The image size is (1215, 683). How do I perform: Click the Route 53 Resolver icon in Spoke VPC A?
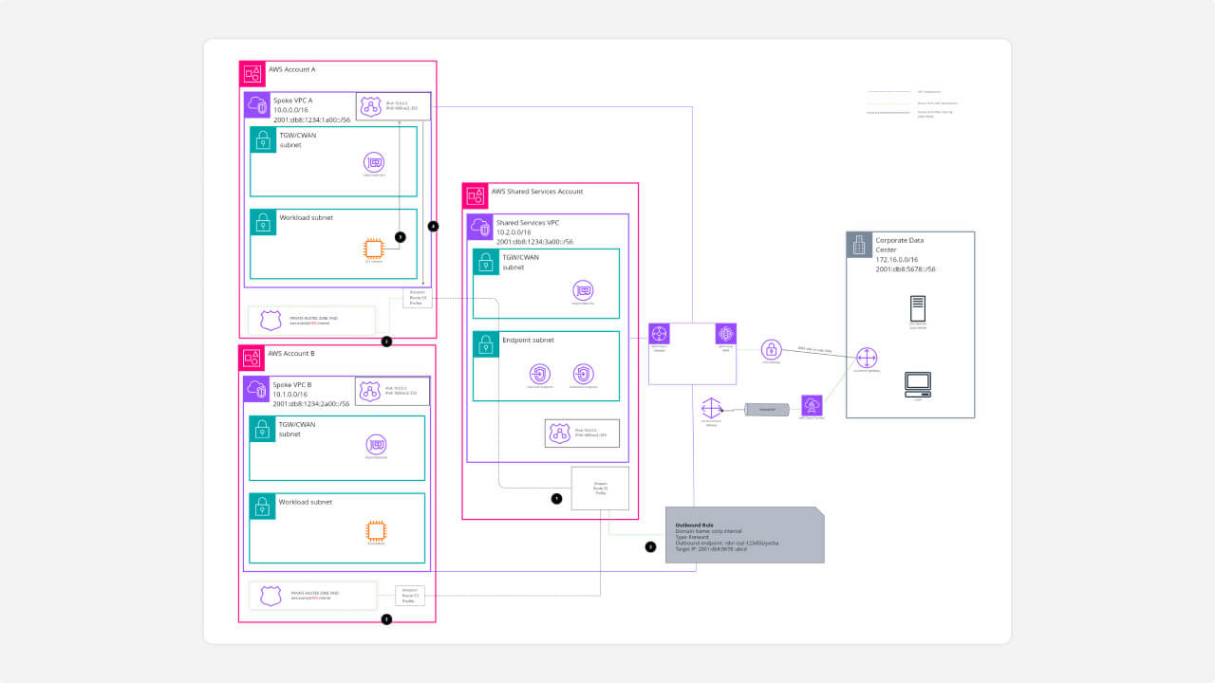pos(371,107)
